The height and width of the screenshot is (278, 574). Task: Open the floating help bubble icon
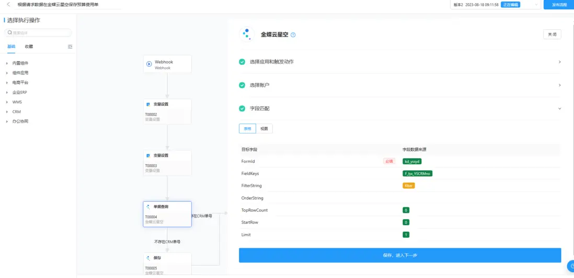point(571,266)
